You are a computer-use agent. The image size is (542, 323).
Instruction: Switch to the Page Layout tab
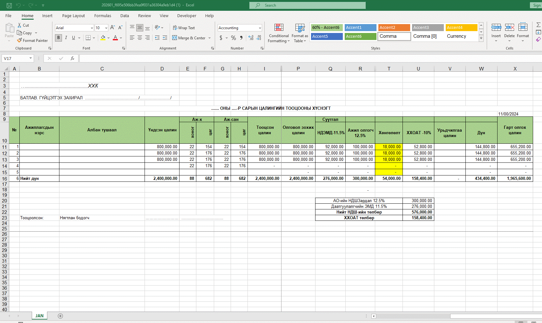[73, 16]
